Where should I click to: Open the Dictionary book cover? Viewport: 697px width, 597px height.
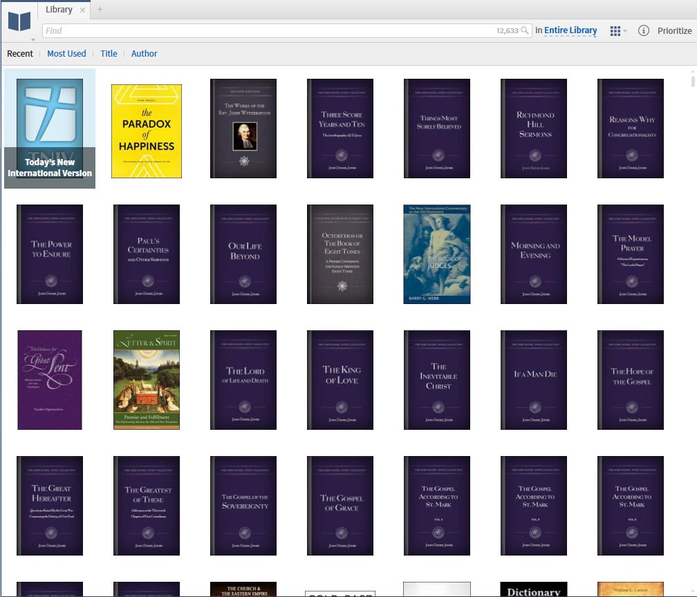[x=534, y=589]
